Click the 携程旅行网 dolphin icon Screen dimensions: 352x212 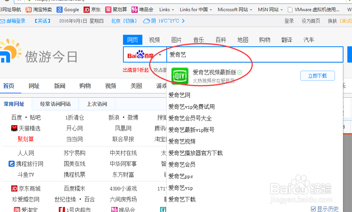(x=12, y=164)
